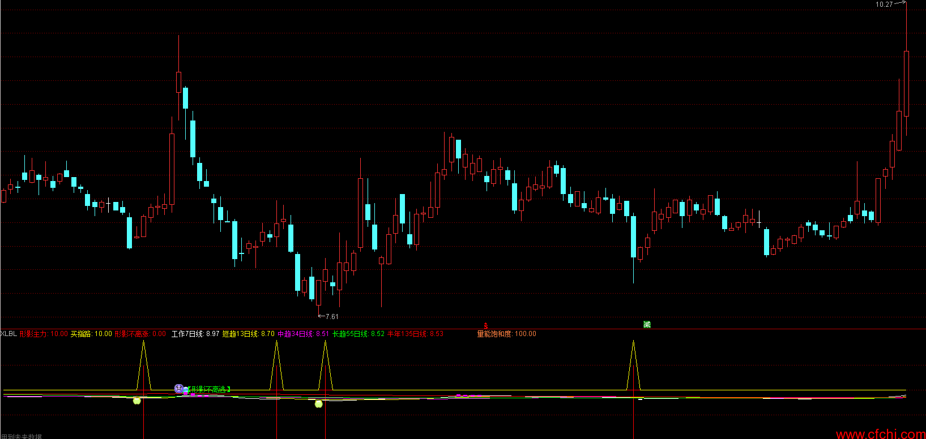
Task: Click the 半年135日线: 8.53 reading
Action: click(x=415, y=334)
